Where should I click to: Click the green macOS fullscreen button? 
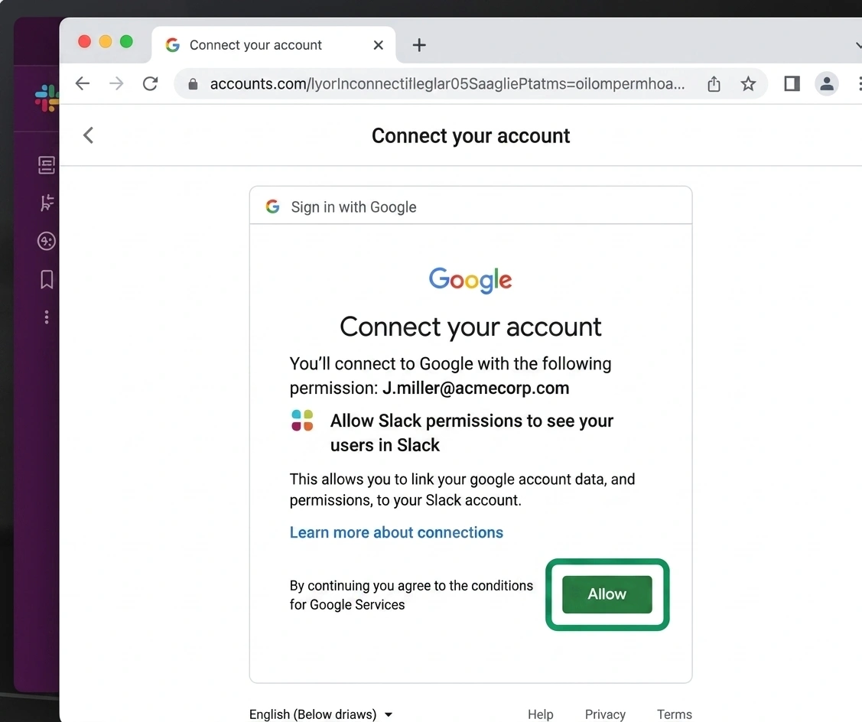point(126,42)
